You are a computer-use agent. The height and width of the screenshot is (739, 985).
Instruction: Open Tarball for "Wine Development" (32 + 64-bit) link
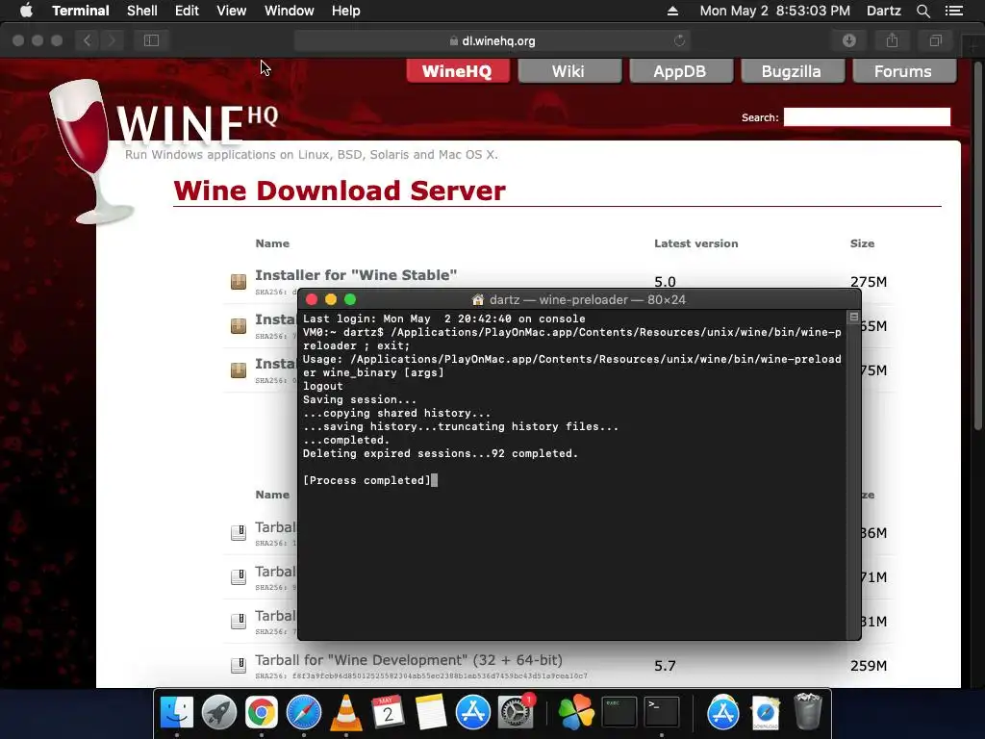click(x=408, y=660)
